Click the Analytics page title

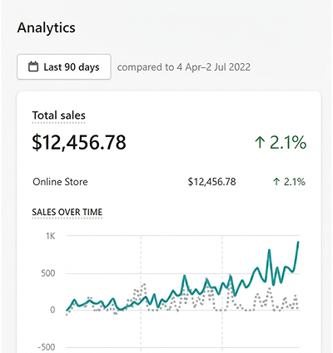(47, 27)
